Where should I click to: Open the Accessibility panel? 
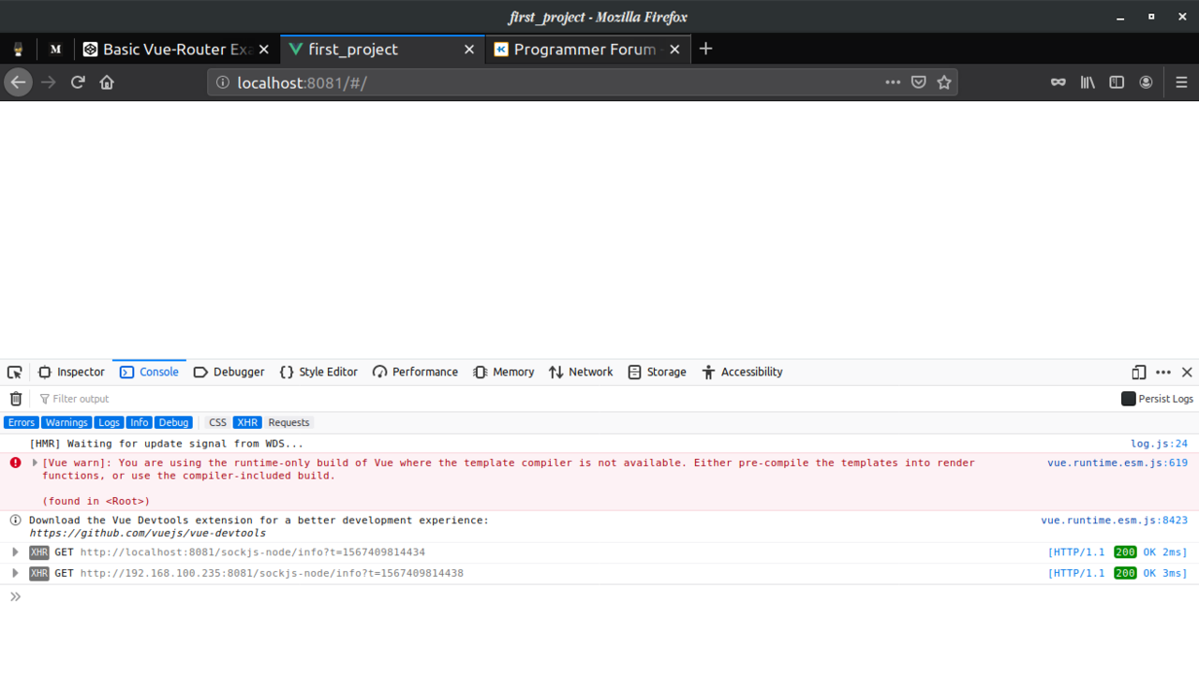[x=742, y=372]
